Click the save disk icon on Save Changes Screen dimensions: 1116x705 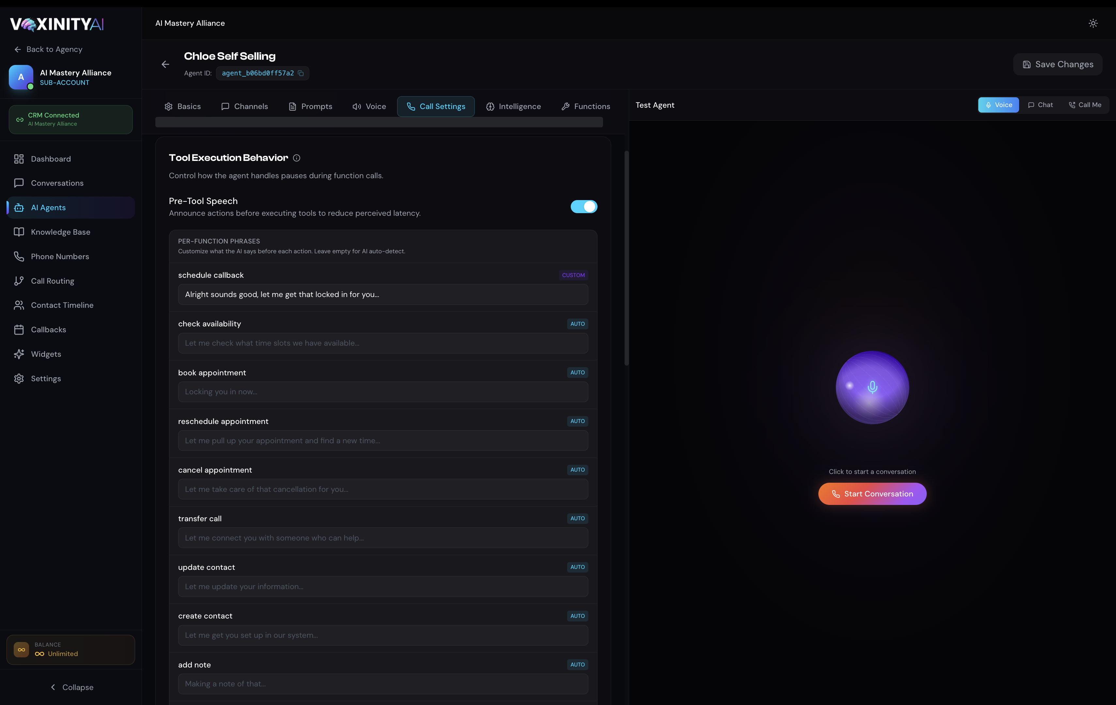point(1027,64)
